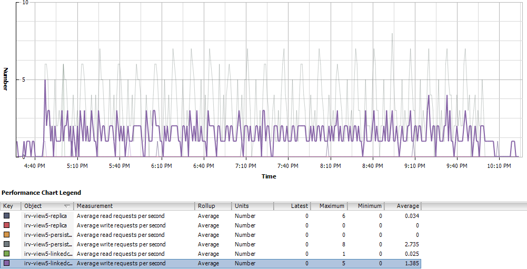Sort legend by the Object column header
Viewport: 527px width, 269px height.
[x=47, y=206]
